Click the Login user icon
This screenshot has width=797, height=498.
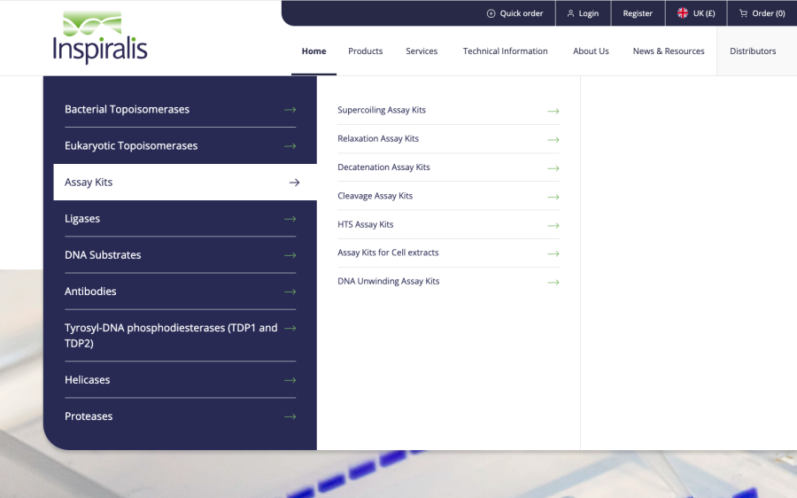point(571,13)
